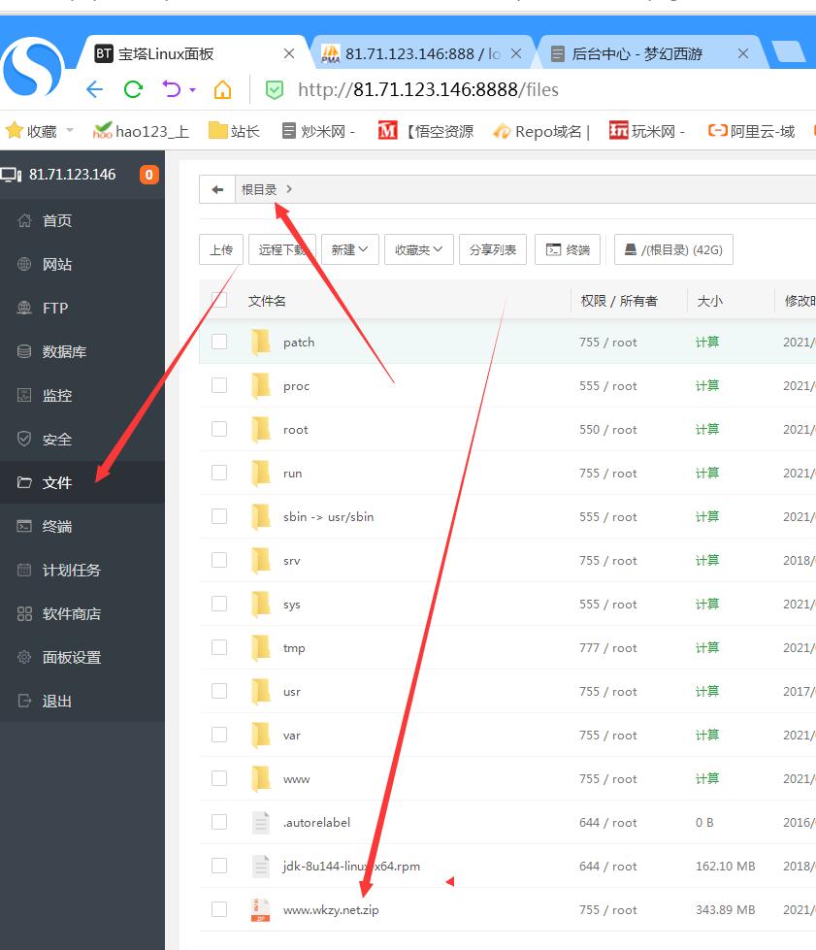Click 计算 size link for root folder

pos(707,429)
